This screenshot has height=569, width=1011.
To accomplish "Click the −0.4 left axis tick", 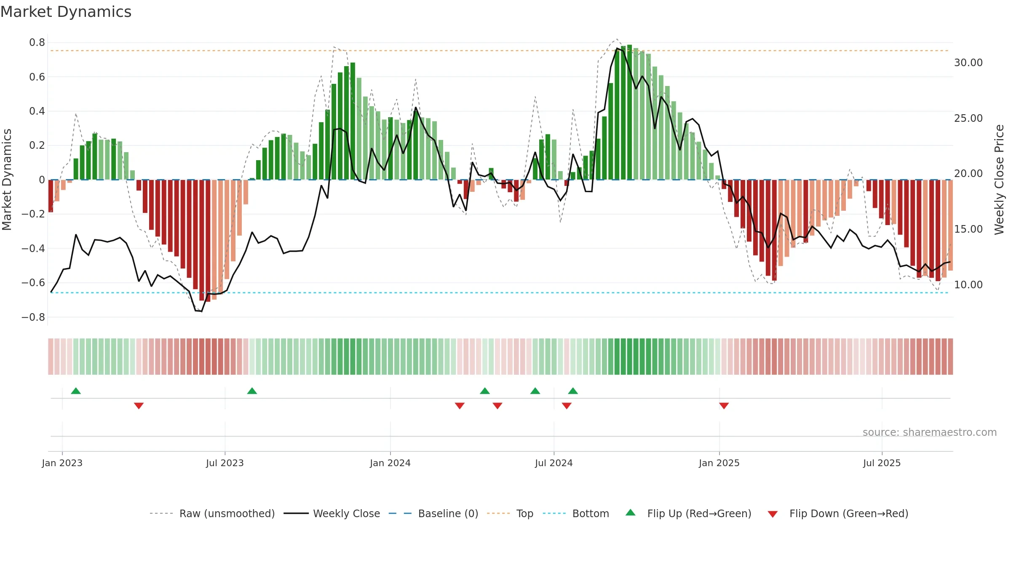I will click(33, 248).
